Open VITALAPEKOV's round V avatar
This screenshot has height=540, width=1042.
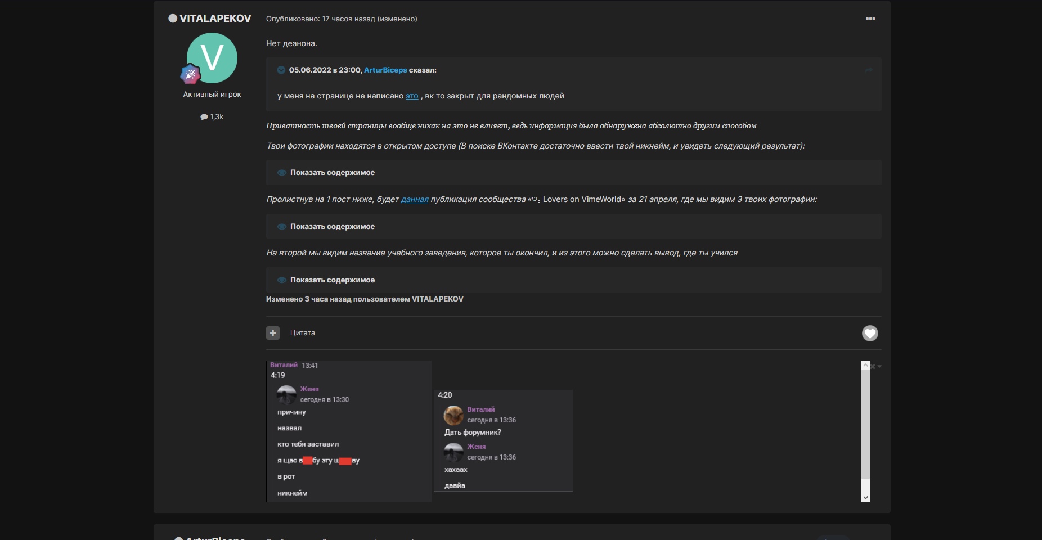(212, 58)
